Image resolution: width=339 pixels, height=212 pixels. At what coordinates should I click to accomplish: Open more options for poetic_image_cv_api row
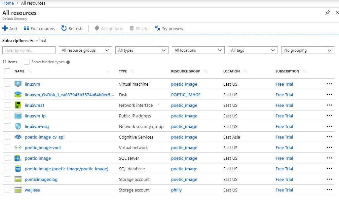tap(329, 137)
